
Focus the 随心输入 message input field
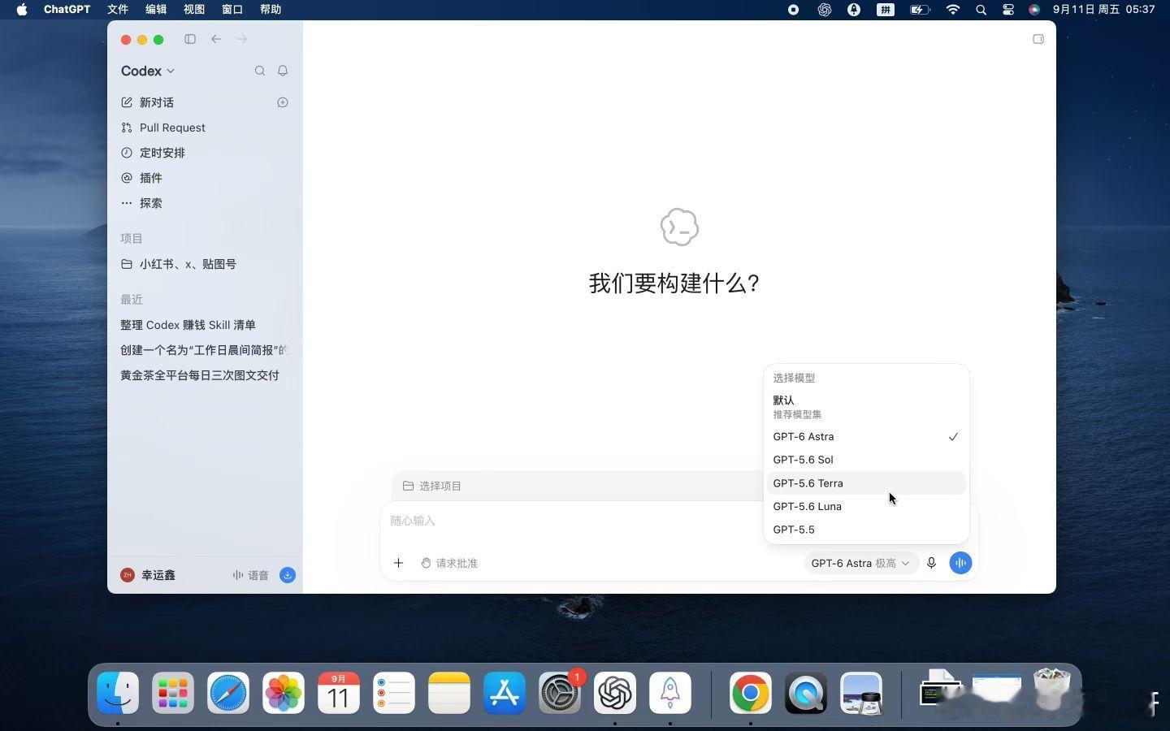point(573,521)
